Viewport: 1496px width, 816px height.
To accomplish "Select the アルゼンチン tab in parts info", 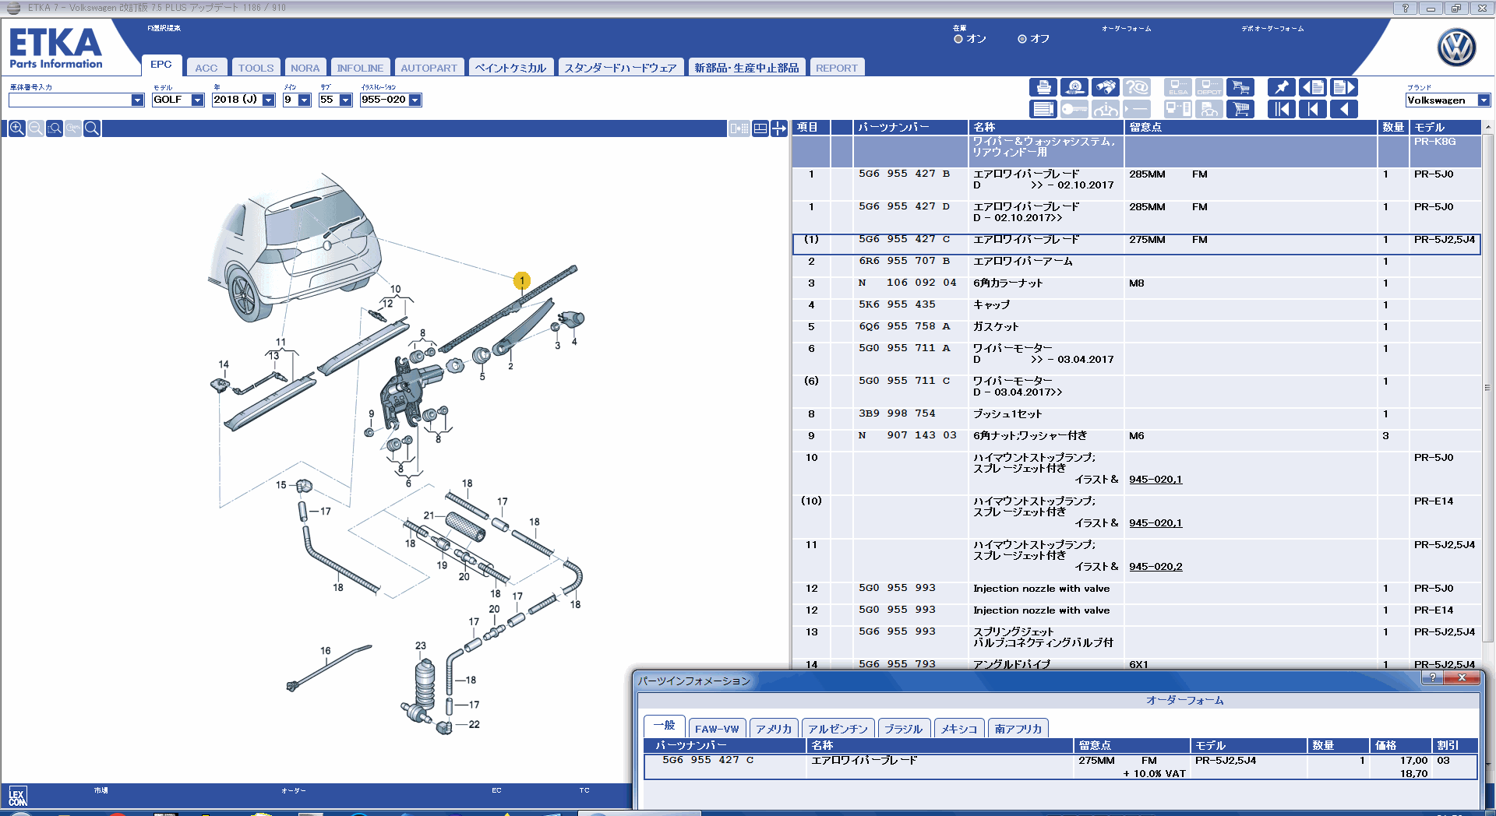I will click(838, 729).
